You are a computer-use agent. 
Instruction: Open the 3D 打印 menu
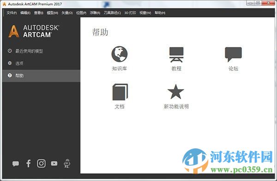pos(130,13)
